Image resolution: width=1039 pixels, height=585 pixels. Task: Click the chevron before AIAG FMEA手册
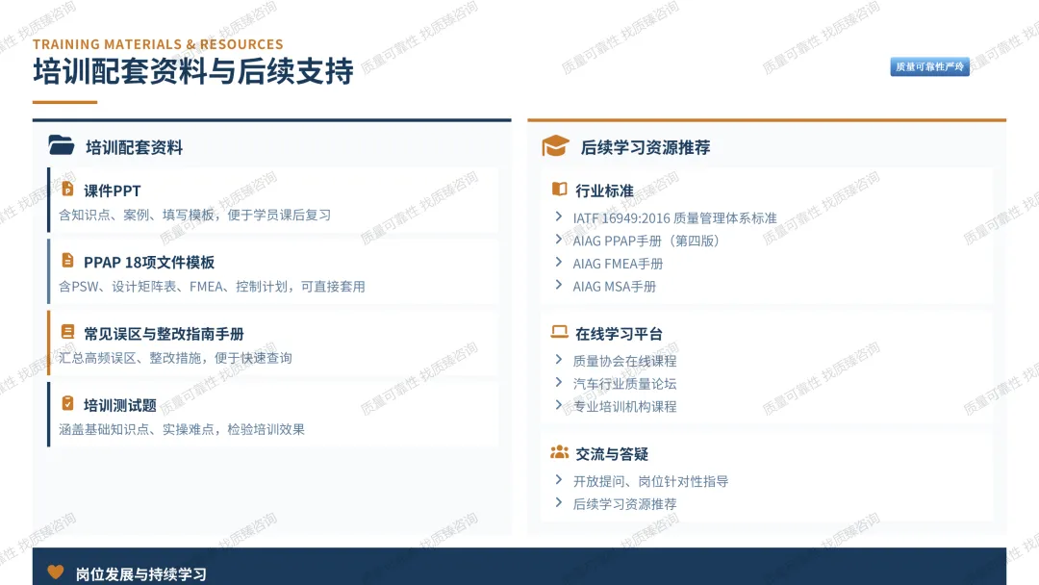(x=559, y=263)
